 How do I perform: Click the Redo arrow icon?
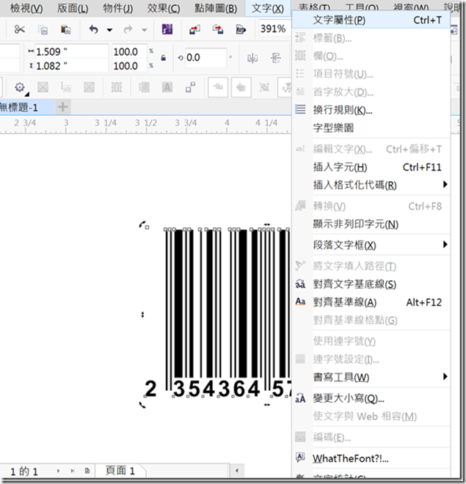pos(128,29)
